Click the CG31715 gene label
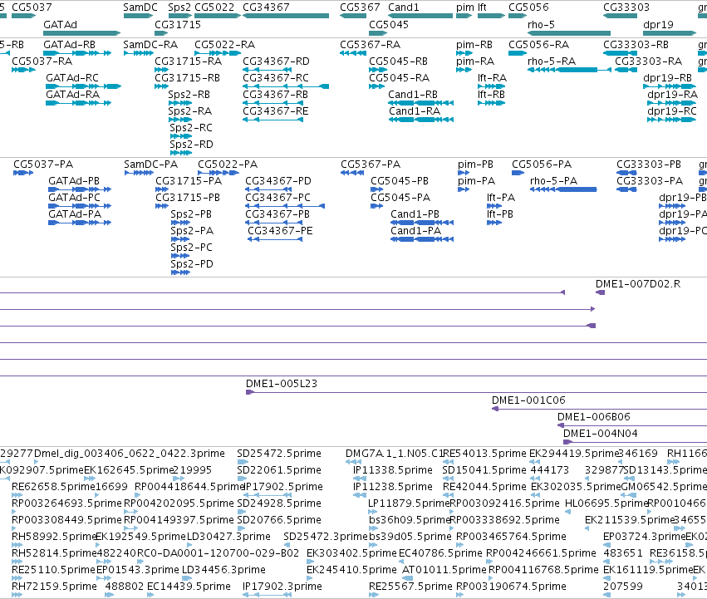Image resolution: width=707 pixels, height=599 pixels. (178, 24)
